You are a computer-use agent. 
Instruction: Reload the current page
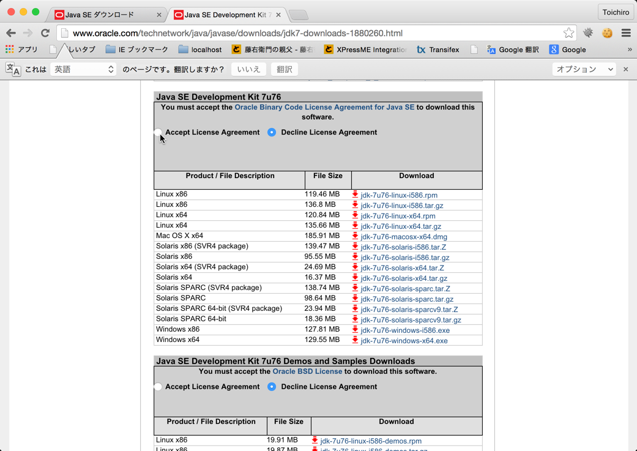[45, 33]
